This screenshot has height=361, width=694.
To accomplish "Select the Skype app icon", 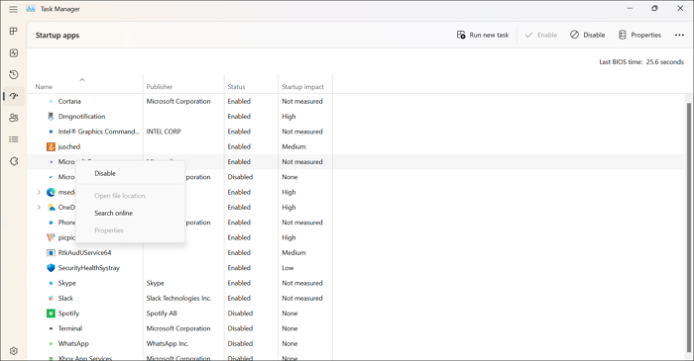I will click(x=51, y=283).
